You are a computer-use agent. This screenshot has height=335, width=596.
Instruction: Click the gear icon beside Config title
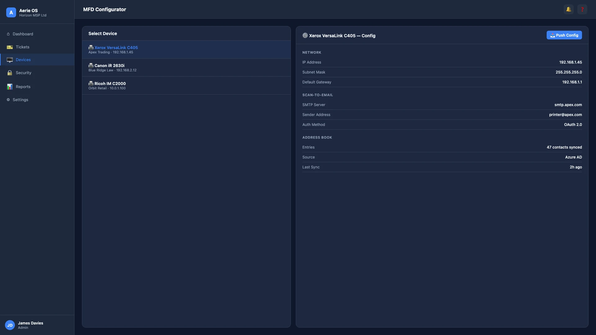tap(305, 35)
